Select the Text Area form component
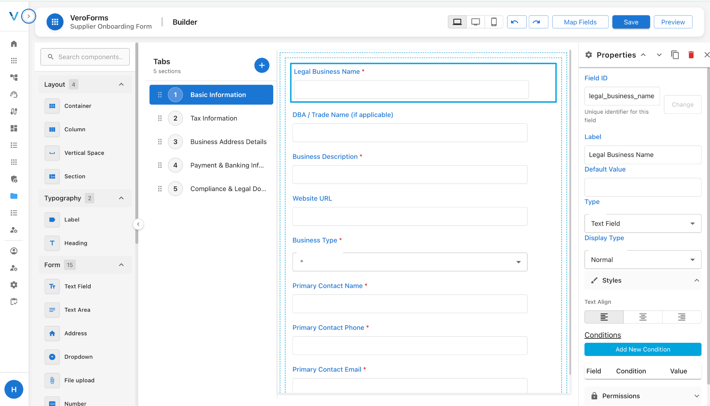Image resolution: width=710 pixels, height=406 pixels. (x=85, y=310)
